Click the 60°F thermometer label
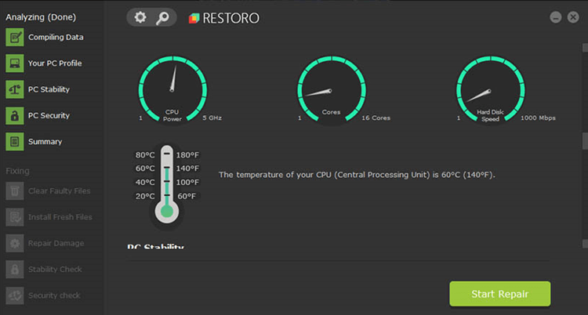 [x=187, y=196]
